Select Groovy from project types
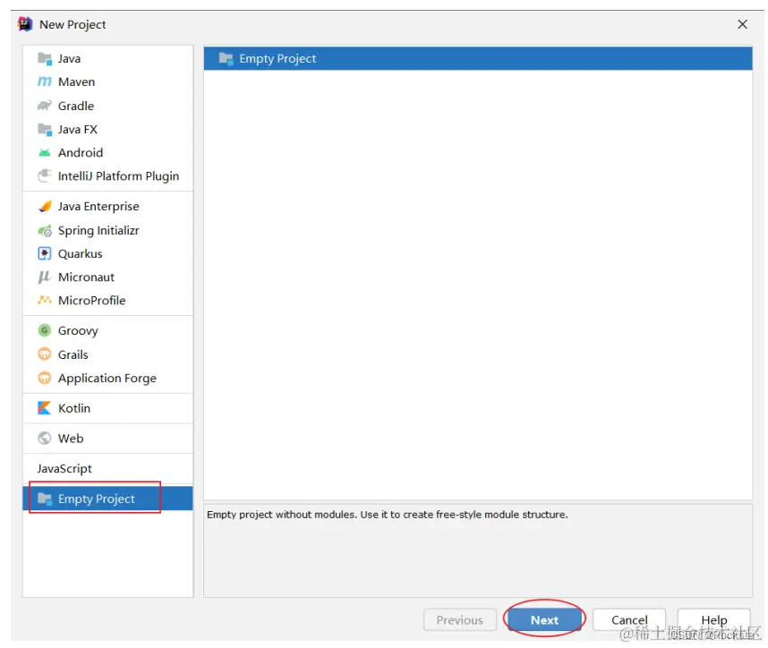This screenshot has width=768, height=648. [107, 330]
